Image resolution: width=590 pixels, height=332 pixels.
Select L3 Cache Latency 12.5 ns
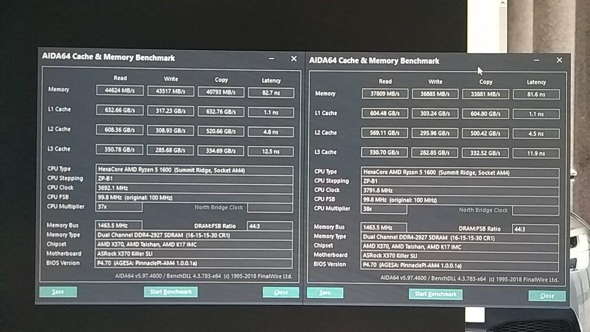[x=271, y=151]
